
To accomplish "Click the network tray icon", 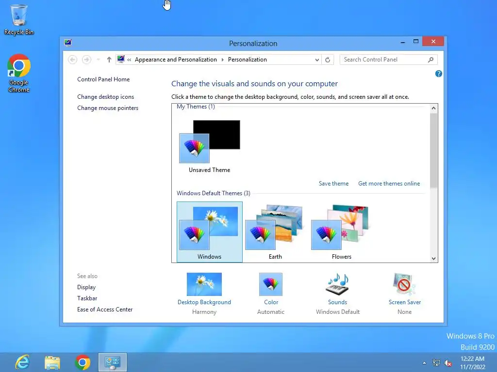I will tap(436, 363).
